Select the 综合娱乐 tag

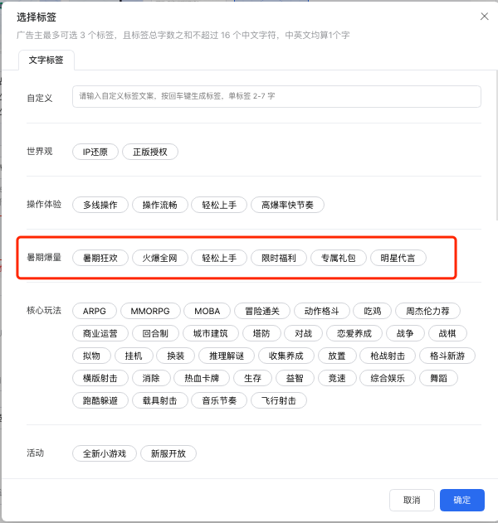pos(388,378)
